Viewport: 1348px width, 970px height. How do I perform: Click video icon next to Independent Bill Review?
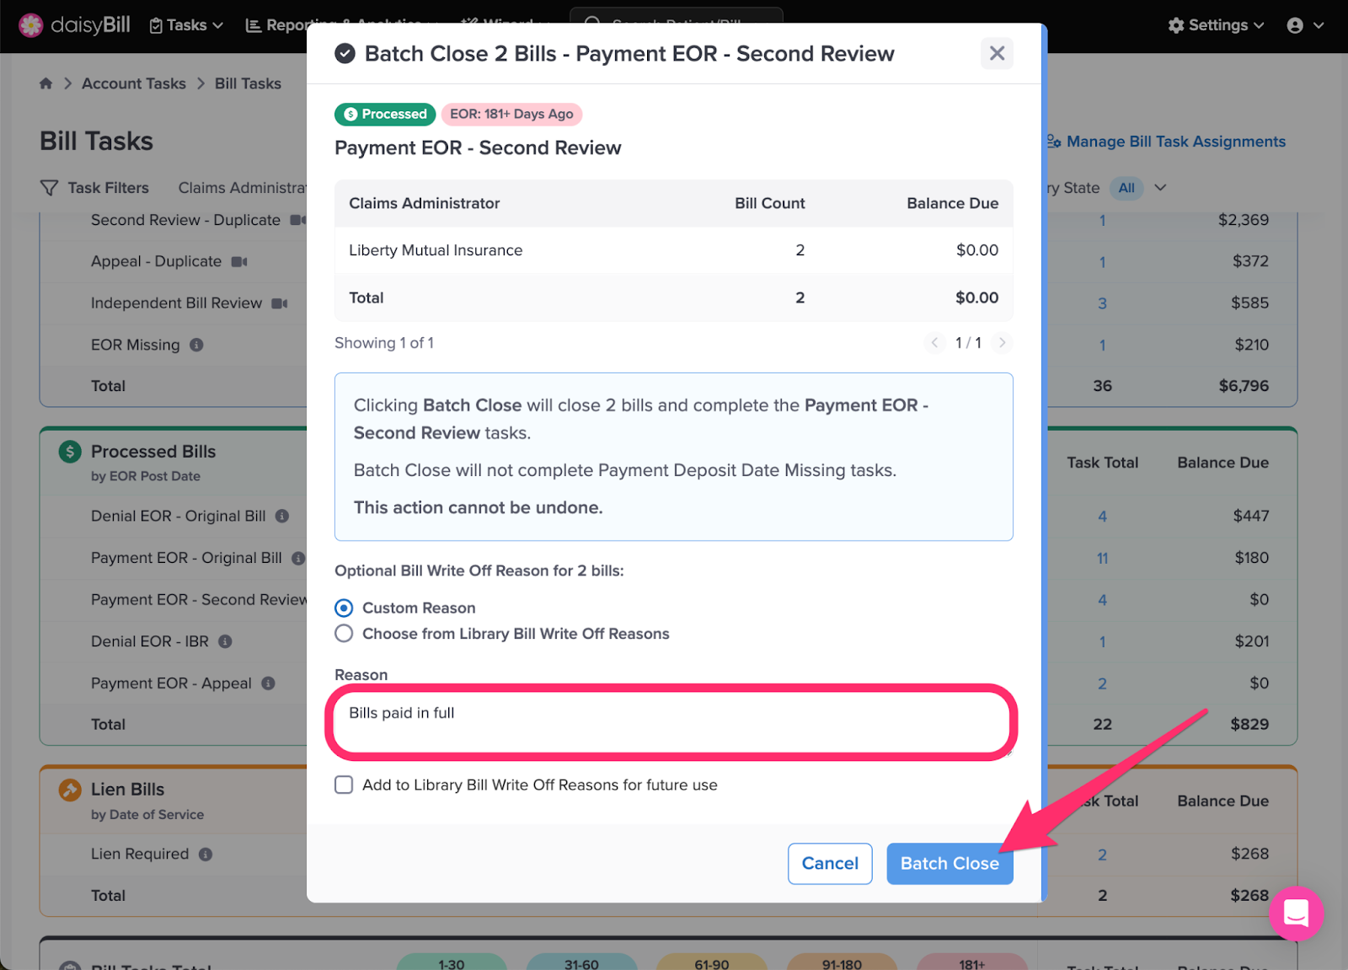pyautogui.click(x=280, y=303)
